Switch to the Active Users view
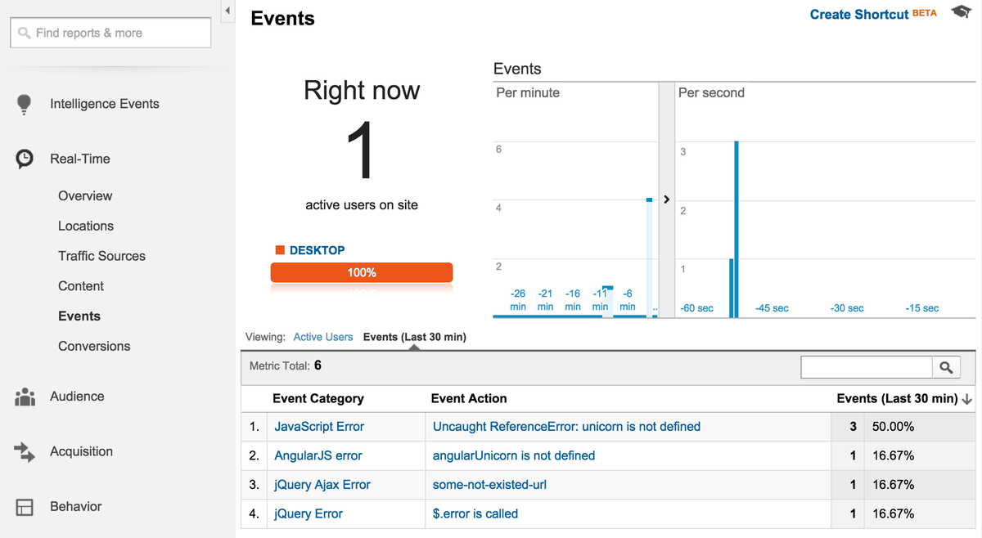This screenshot has height=538, width=982. click(322, 336)
